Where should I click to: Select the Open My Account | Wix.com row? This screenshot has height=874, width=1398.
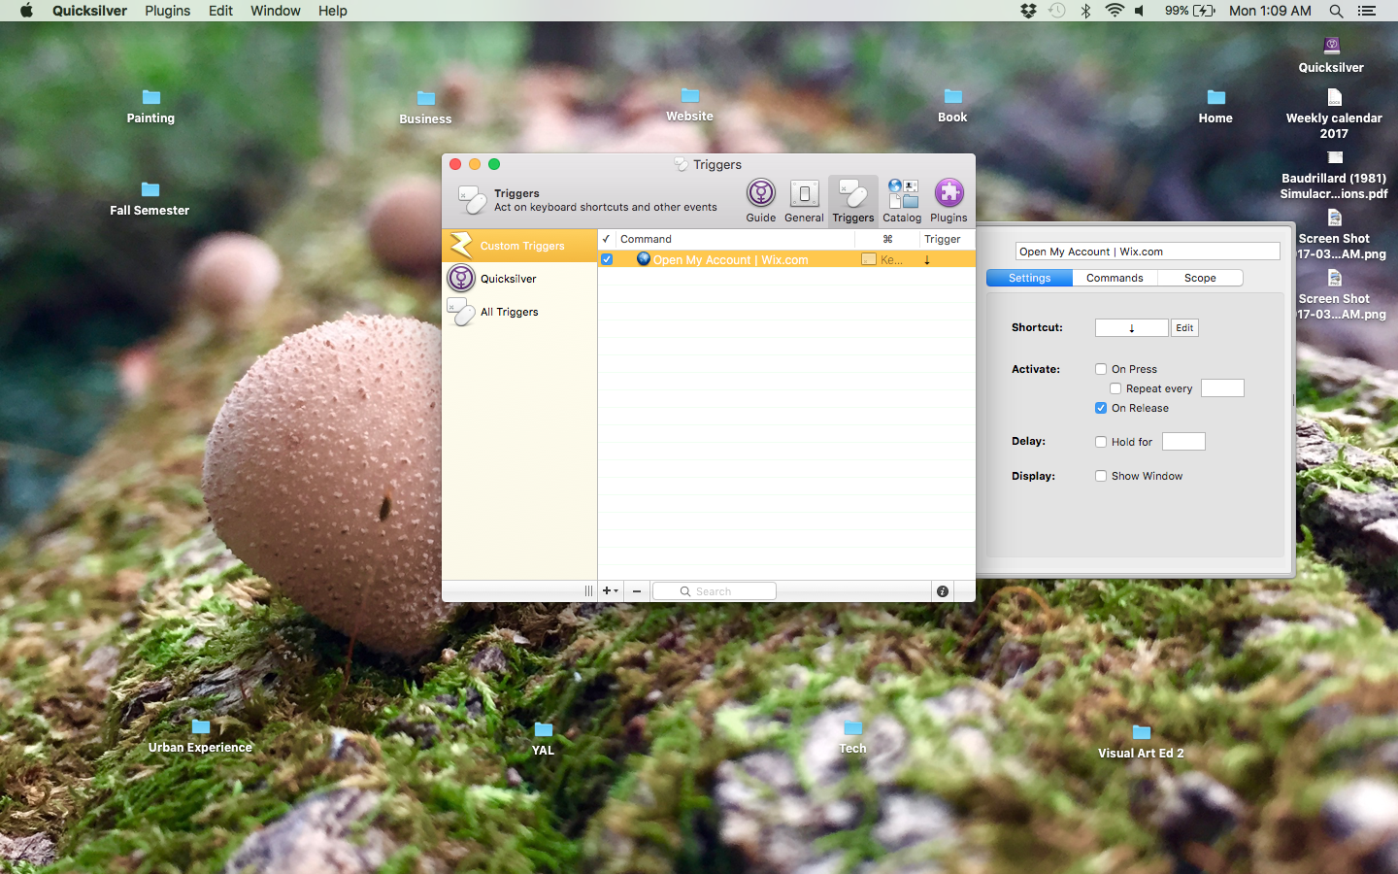786,259
